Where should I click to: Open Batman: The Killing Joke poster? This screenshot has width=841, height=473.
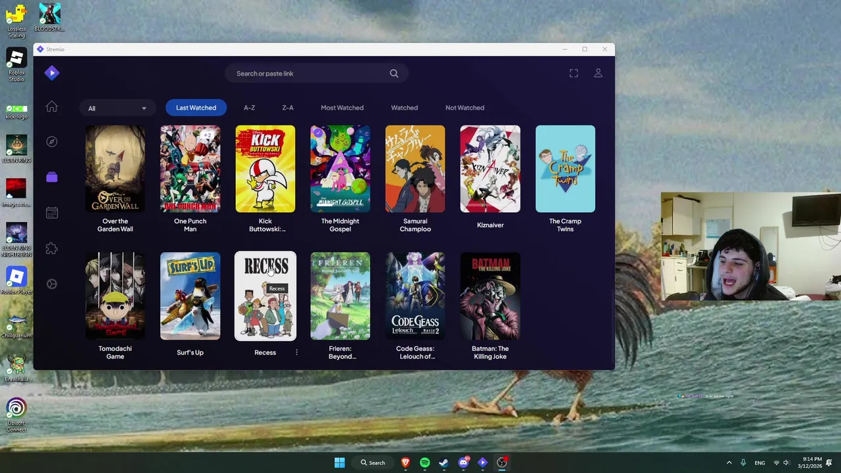[x=490, y=296]
